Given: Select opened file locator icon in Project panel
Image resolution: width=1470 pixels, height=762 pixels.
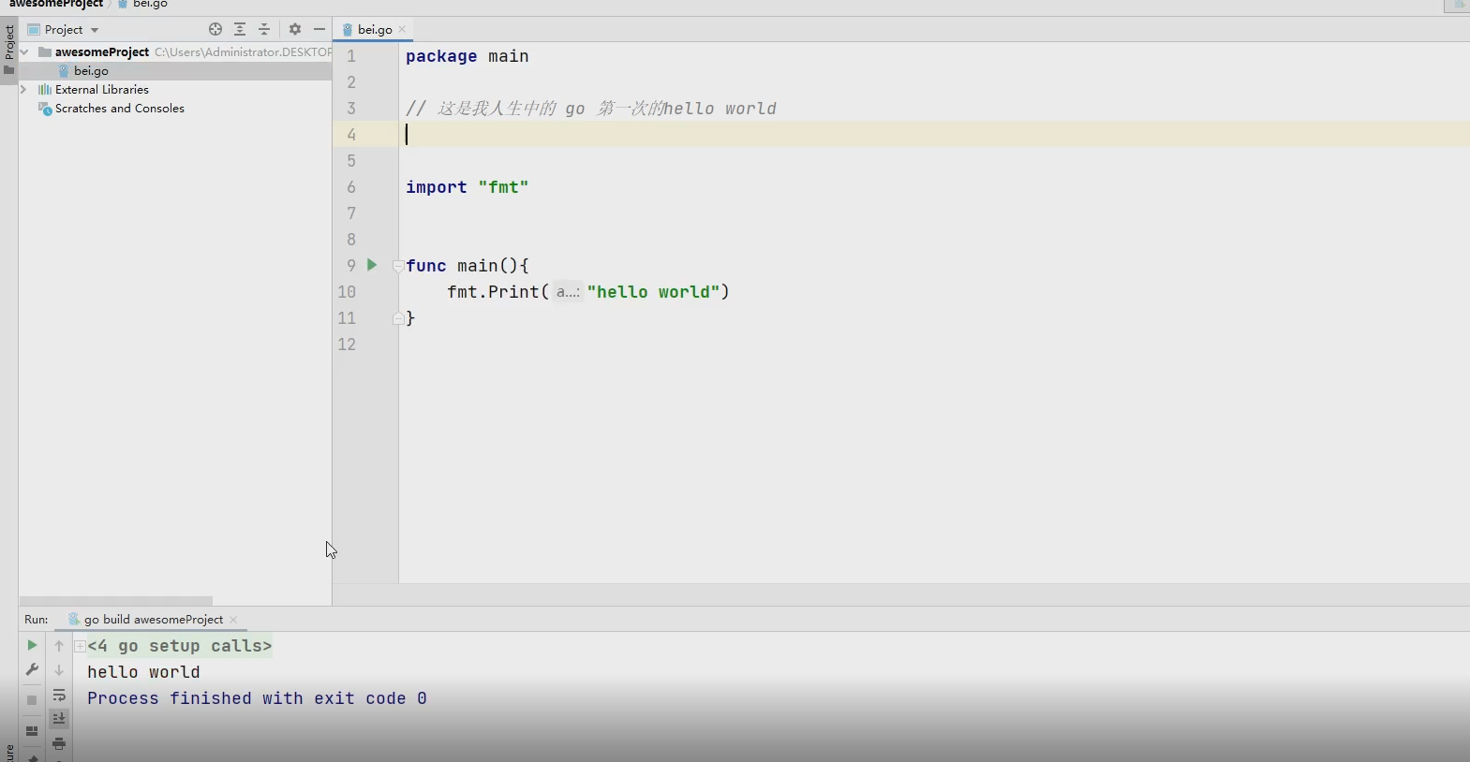Looking at the screenshot, I should [x=215, y=29].
